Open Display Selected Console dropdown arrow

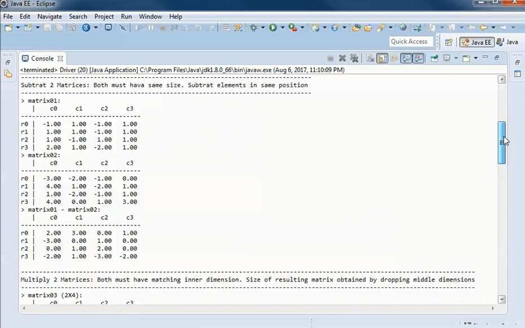[456, 58]
